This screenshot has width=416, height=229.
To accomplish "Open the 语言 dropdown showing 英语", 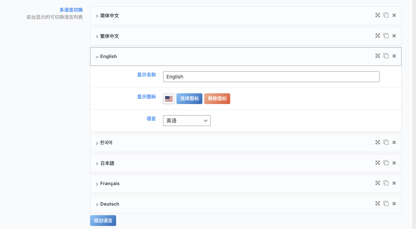I will pos(186,120).
